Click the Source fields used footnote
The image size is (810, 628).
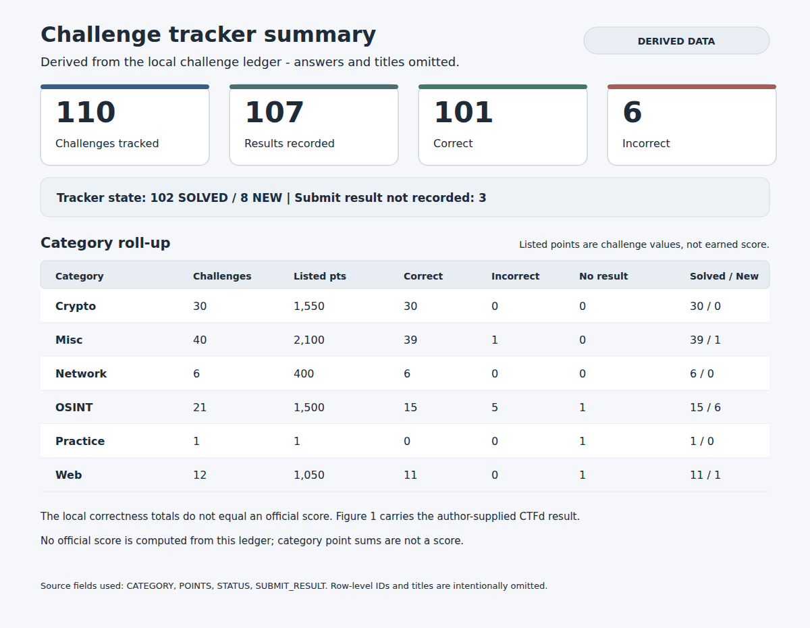(x=294, y=585)
